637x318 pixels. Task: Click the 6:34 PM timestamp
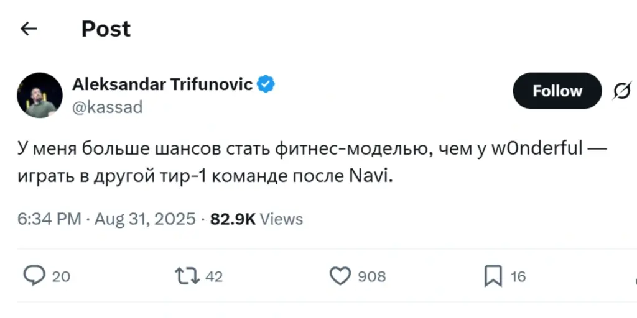coord(49,219)
